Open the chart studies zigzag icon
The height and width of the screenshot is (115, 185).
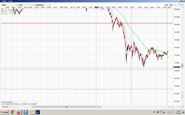tap(175, 5)
